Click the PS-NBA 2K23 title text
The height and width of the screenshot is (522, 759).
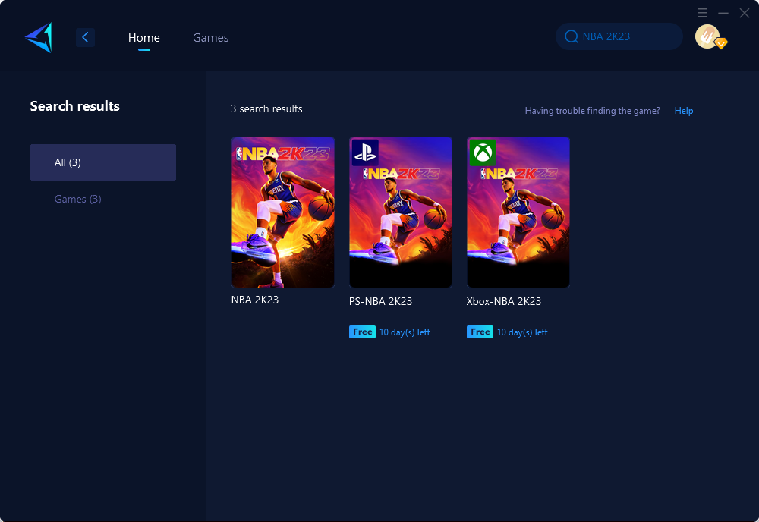[380, 301]
